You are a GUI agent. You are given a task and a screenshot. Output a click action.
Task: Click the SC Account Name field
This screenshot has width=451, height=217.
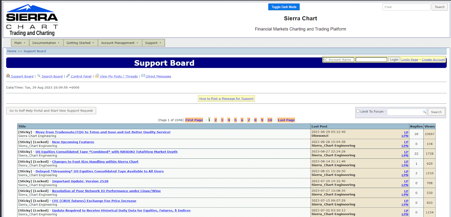(339, 59)
